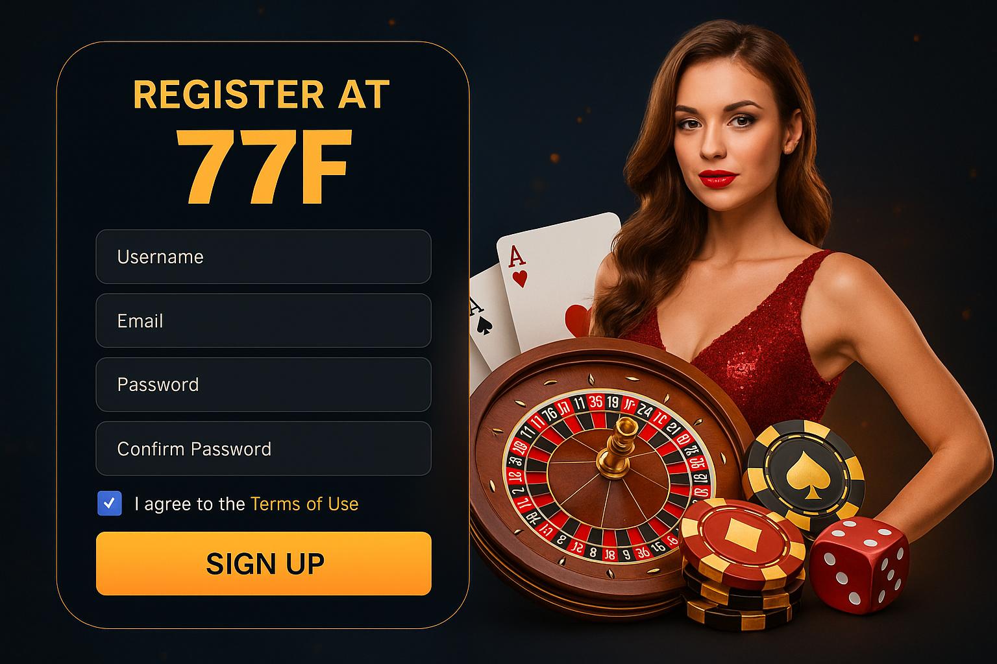
Task: Click the I agree to the label text
Action: [190, 504]
